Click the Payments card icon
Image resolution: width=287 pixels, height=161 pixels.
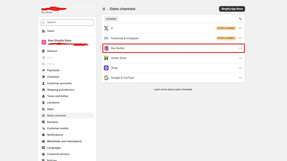[43, 70]
